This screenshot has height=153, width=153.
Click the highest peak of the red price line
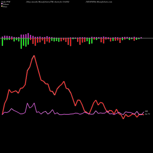pos(34,56)
